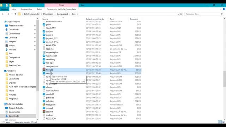Screen dimensions: 226x127
Task: Open the help question mark icon
Action: (x=224, y=9)
